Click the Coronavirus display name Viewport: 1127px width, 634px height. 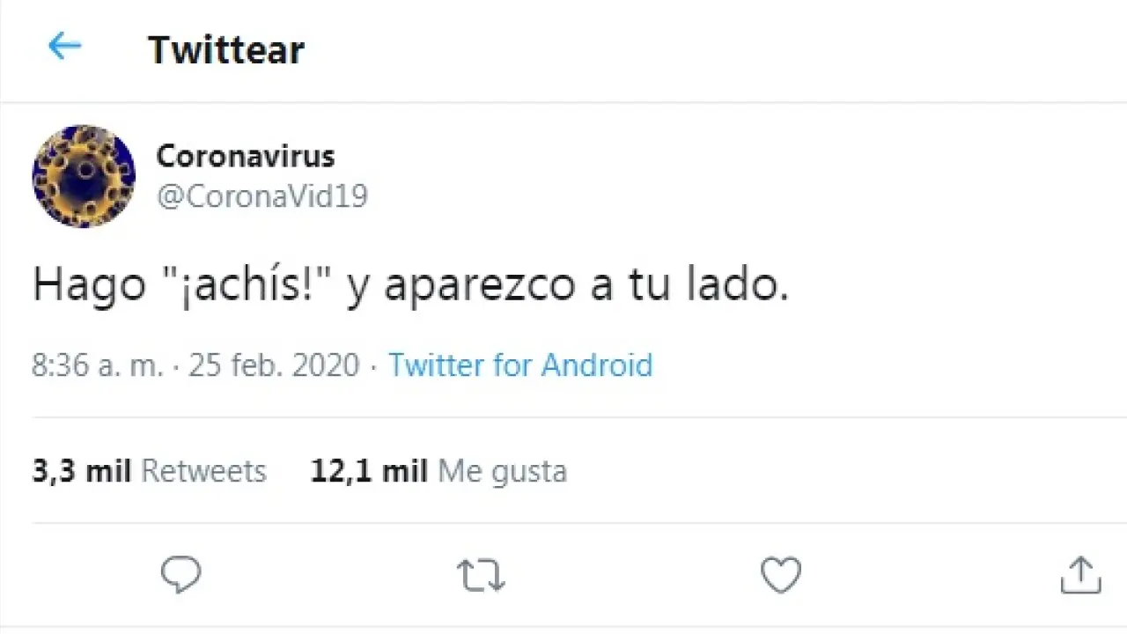coord(246,157)
